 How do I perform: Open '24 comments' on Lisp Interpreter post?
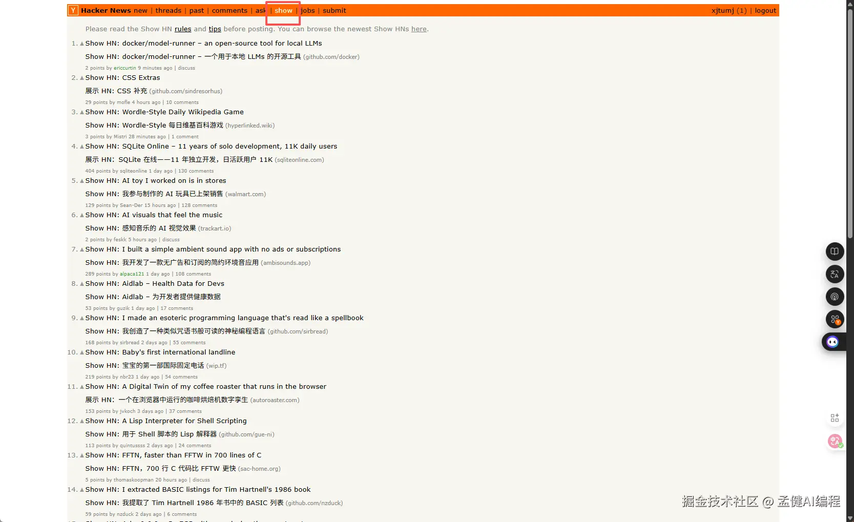195,446
